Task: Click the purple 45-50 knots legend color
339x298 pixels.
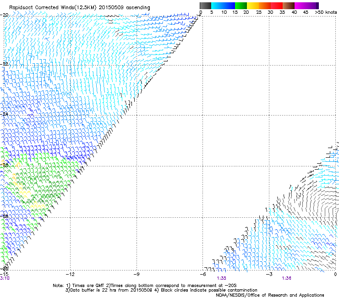Action: [x=312, y=6]
